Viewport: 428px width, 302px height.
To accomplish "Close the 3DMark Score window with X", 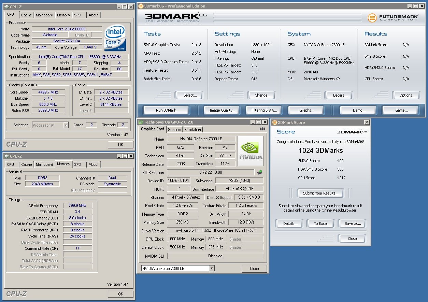I will pos(367,123).
